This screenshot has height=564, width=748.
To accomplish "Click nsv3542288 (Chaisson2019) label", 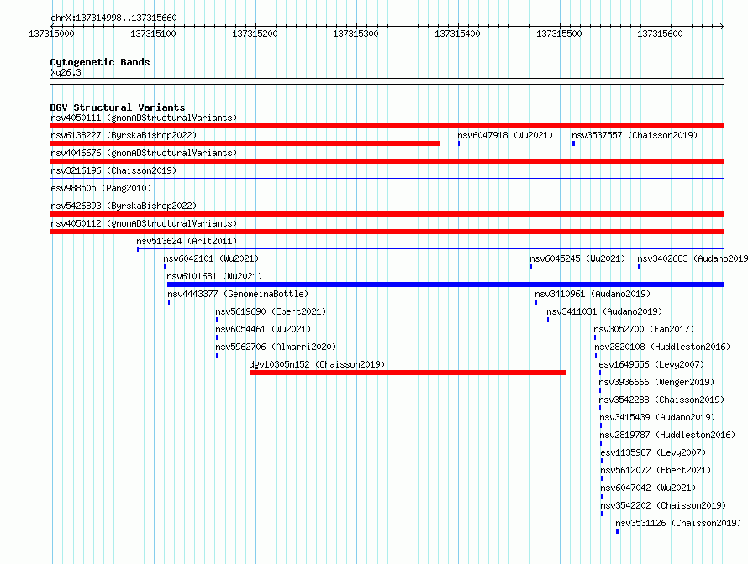I will (661, 399).
